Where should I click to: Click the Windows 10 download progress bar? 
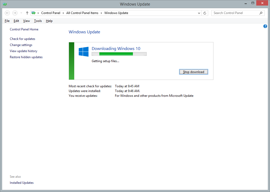119,54
